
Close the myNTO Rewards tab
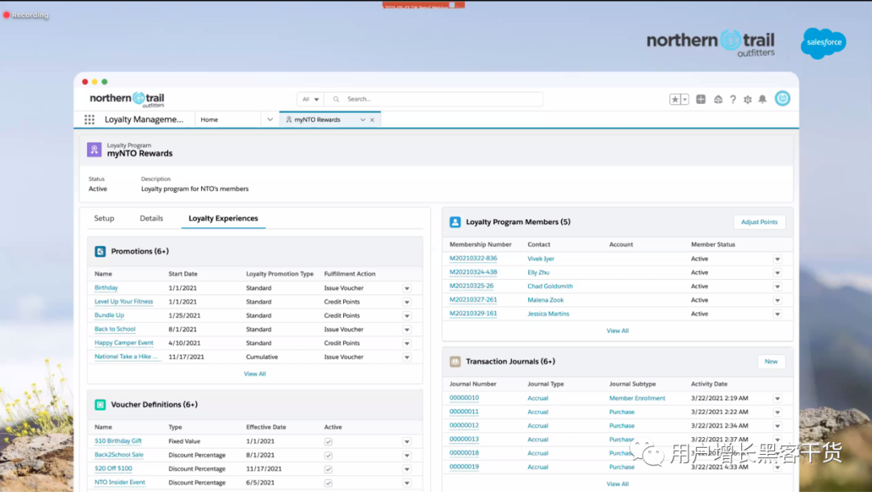(372, 120)
